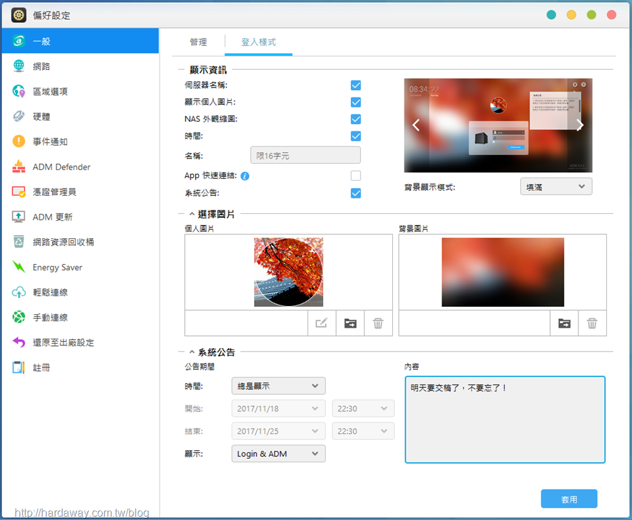This screenshot has height=520, width=632.
Task: Select the 登入樣式 tab
Action: [258, 42]
